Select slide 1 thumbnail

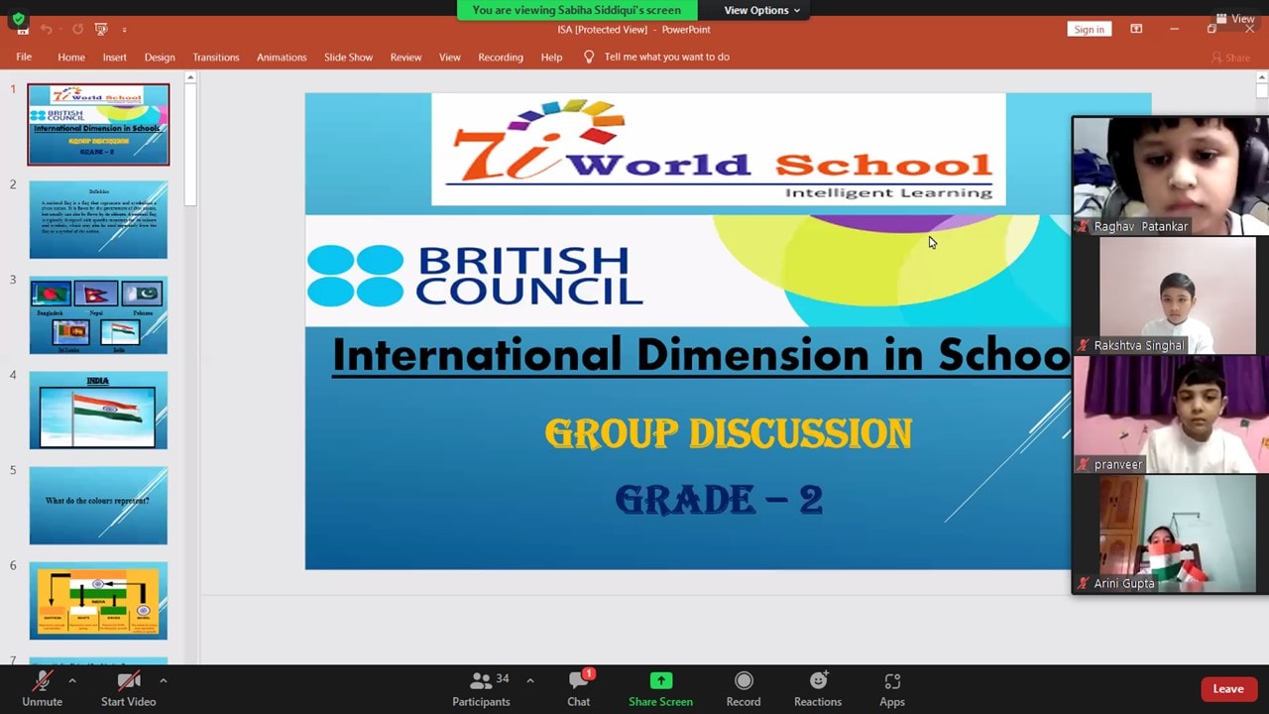[98, 124]
